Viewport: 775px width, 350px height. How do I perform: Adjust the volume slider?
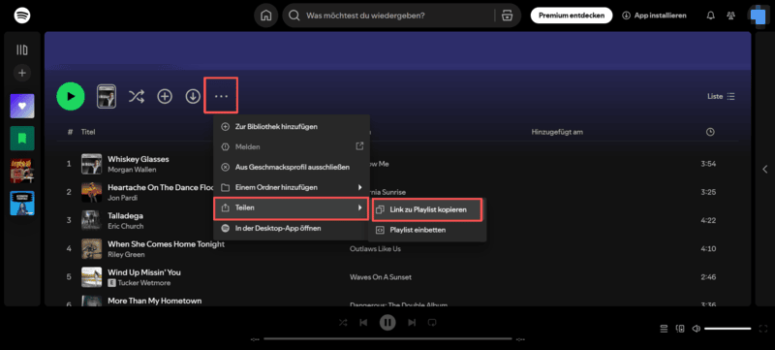tap(728, 329)
